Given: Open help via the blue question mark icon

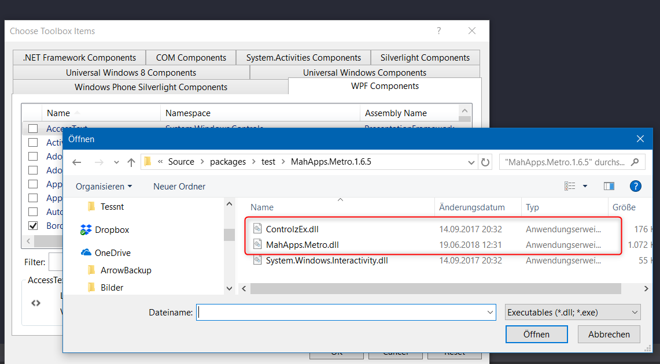Looking at the screenshot, I should coord(635,185).
